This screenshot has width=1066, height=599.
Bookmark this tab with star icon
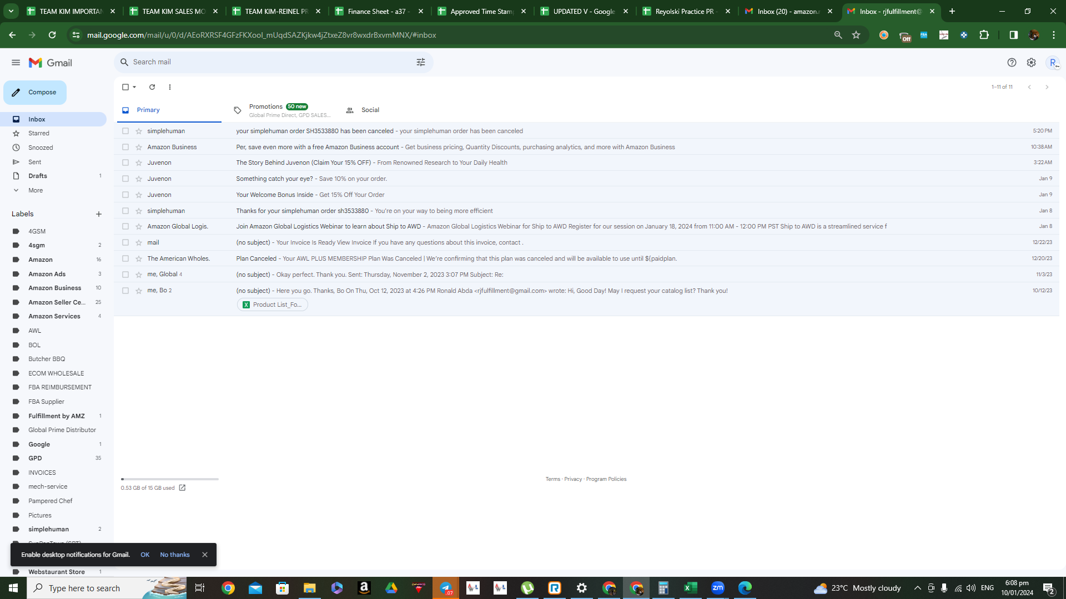(856, 35)
